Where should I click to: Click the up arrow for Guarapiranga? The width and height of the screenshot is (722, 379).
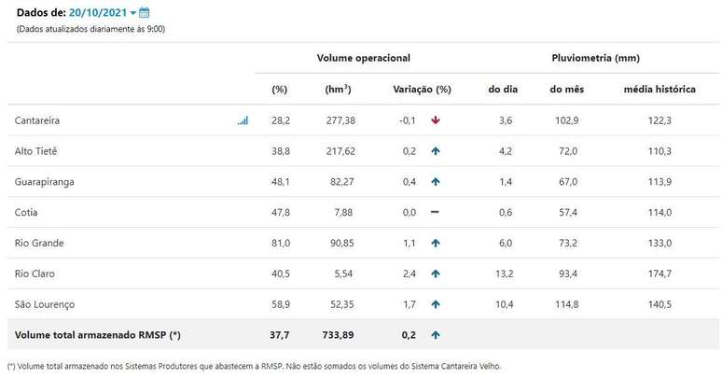pyautogui.click(x=435, y=182)
